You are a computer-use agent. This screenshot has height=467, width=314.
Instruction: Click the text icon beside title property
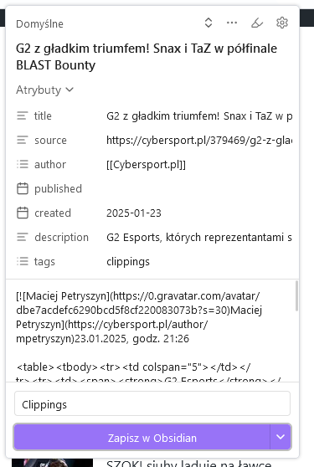[23, 115]
